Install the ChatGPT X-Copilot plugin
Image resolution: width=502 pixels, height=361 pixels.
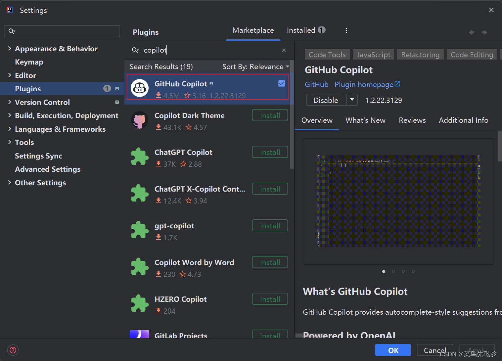[x=270, y=189]
